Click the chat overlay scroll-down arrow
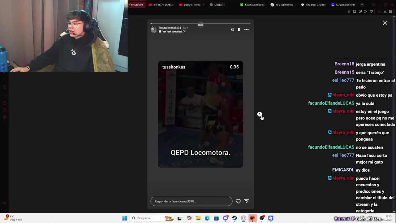Viewport: 396px width, 223px height. coord(394,212)
